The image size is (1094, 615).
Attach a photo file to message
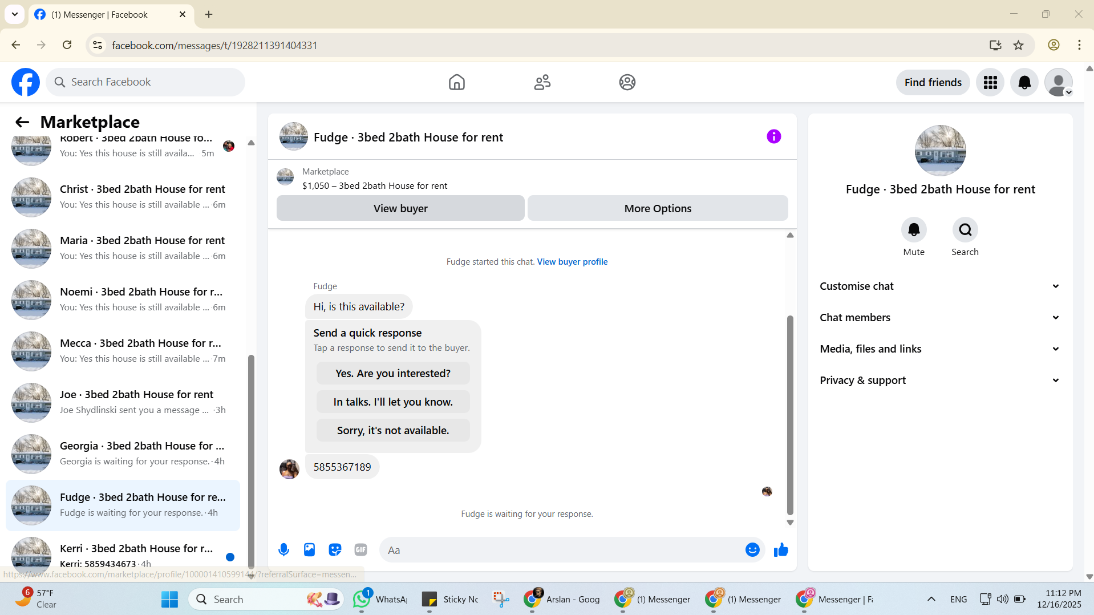(309, 550)
